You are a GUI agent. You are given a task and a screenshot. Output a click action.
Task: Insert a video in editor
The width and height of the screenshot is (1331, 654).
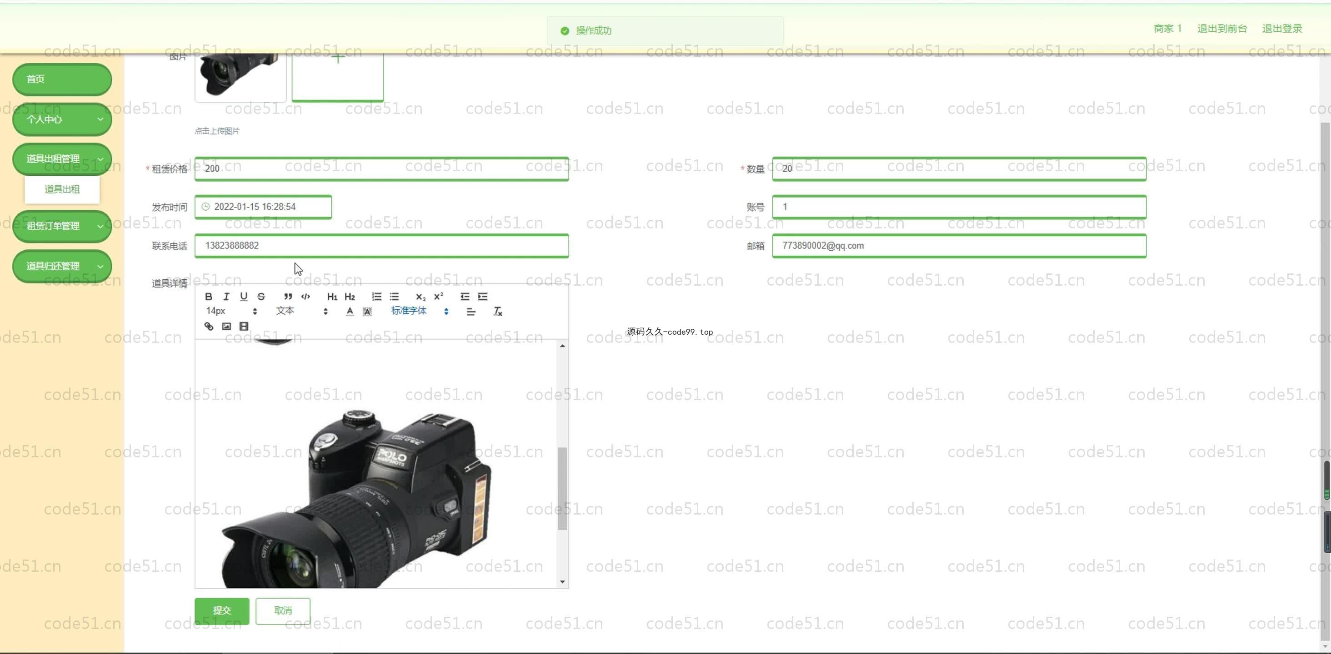click(x=244, y=326)
